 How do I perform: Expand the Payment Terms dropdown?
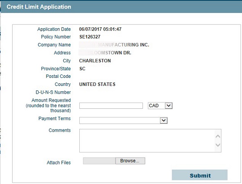point(123,120)
